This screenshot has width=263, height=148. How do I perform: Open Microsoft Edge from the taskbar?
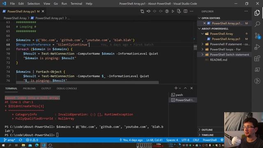(x=37, y=145)
